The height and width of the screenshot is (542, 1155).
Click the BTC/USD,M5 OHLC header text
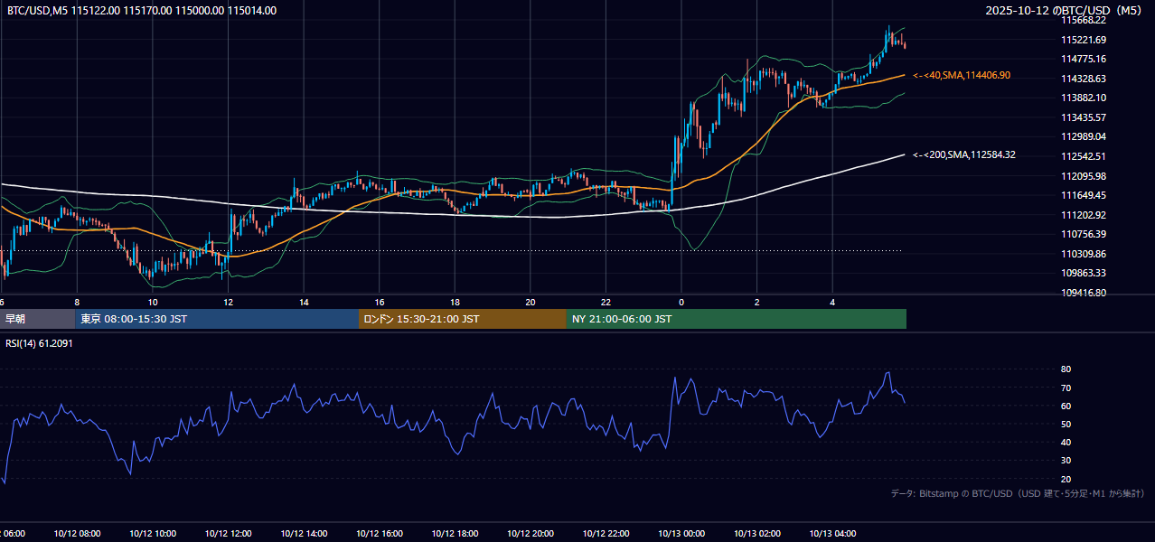[x=142, y=11]
